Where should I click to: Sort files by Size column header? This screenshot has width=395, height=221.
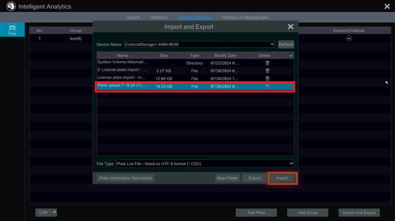163,55
